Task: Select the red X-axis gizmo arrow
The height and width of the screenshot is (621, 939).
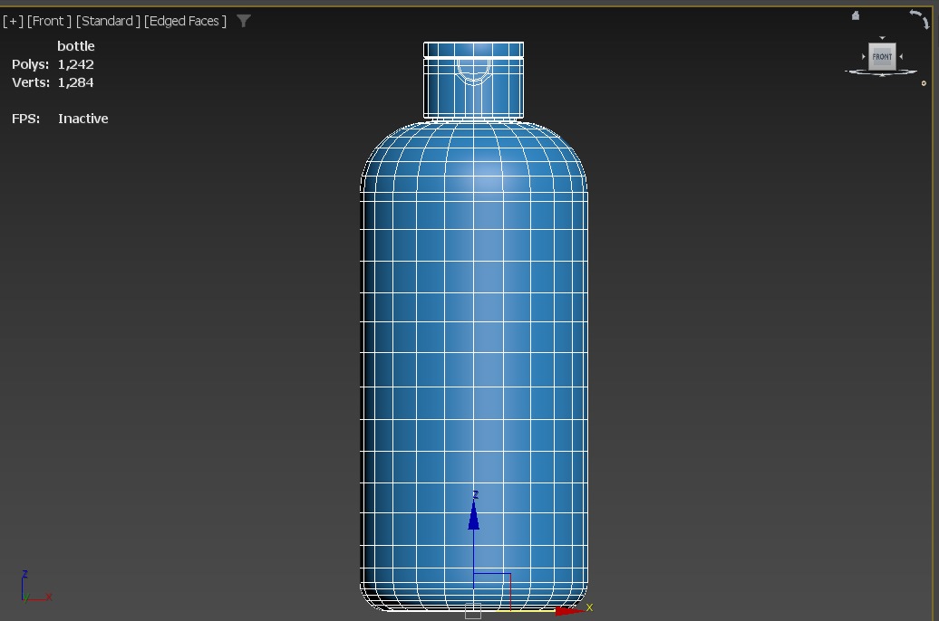Action: (x=572, y=609)
